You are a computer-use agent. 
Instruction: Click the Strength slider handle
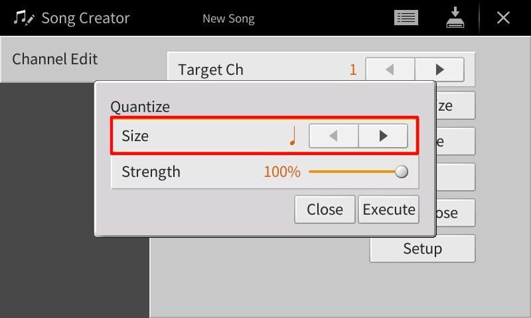click(401, 172)
